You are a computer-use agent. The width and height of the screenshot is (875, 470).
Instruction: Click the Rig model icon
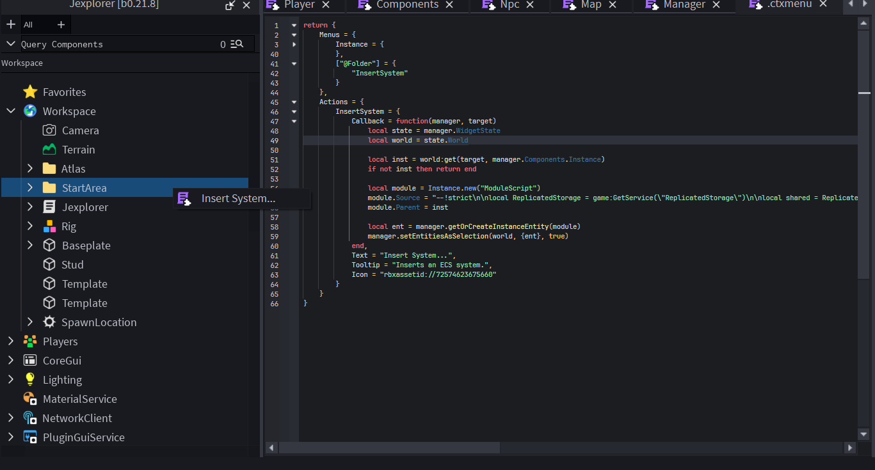(x=49, y=226)
